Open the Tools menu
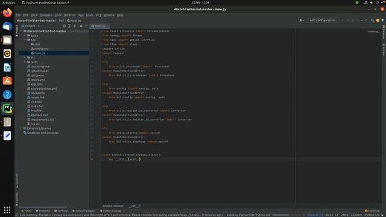 point(89,15)
